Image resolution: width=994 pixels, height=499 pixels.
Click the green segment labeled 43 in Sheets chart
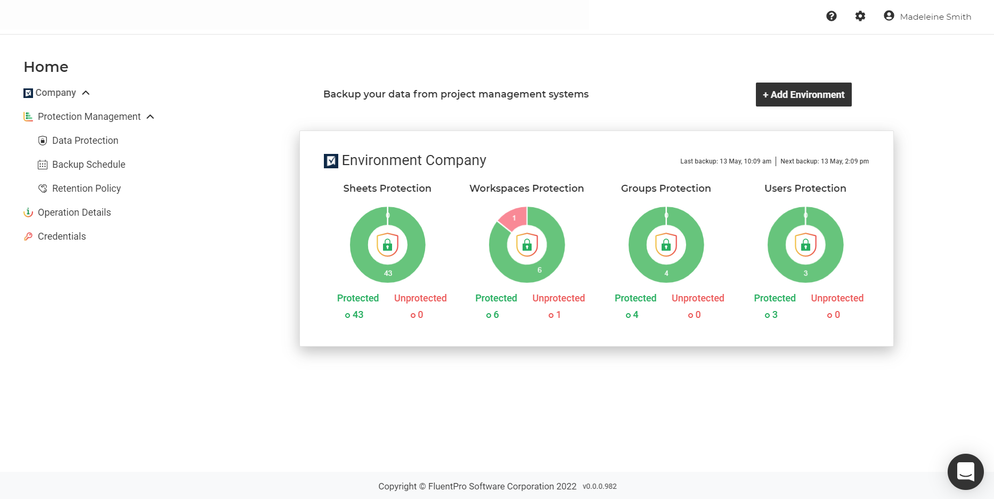point(388,273)
